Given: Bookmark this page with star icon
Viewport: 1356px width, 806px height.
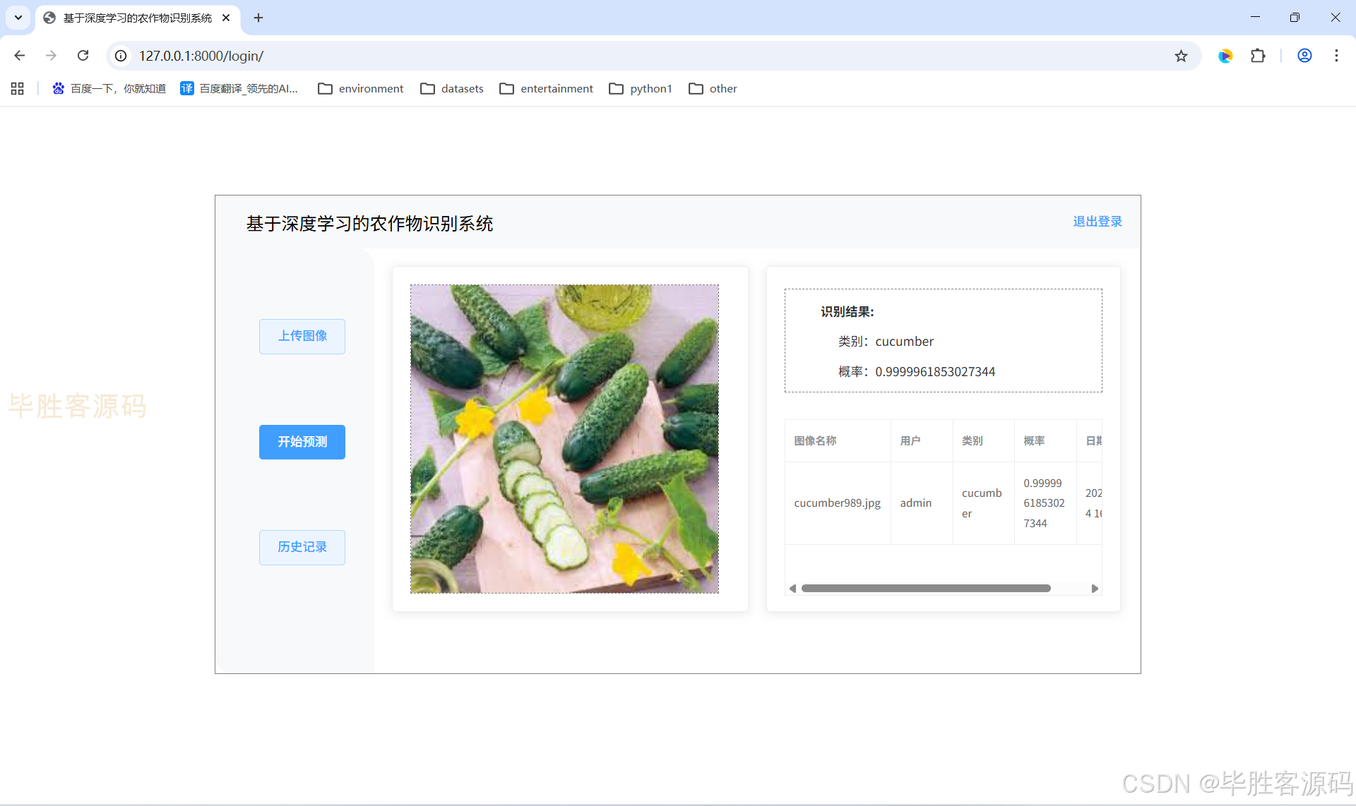Looking at the screenshot, I should click(x=1181, y=56).
